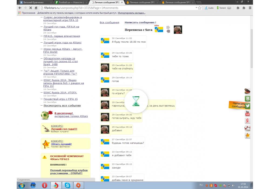Open the 'Все сообщения' link

tap(109, 22)
